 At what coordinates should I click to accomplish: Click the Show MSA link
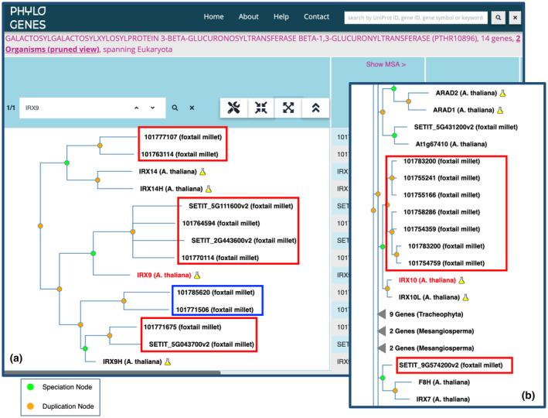coord(386,64)
